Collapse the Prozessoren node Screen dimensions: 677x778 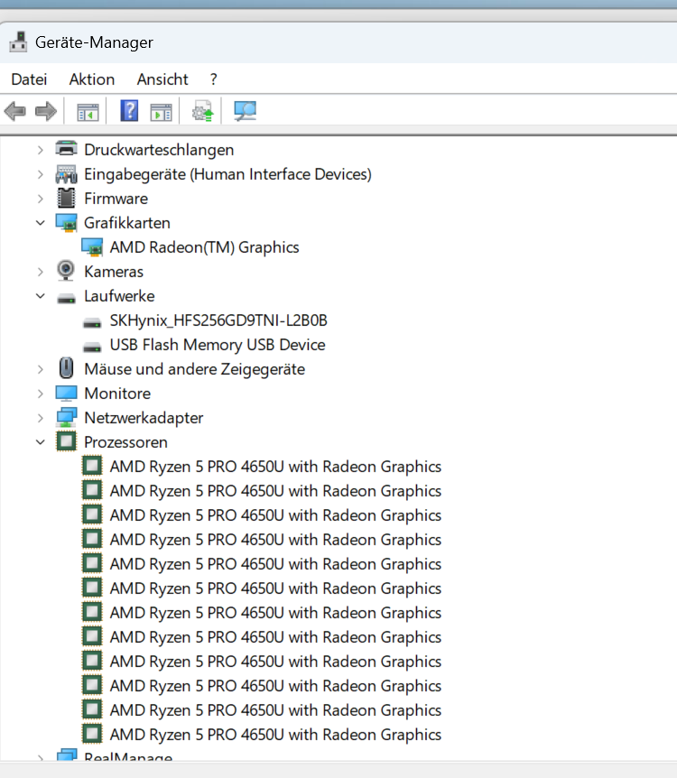coord(41,442)
